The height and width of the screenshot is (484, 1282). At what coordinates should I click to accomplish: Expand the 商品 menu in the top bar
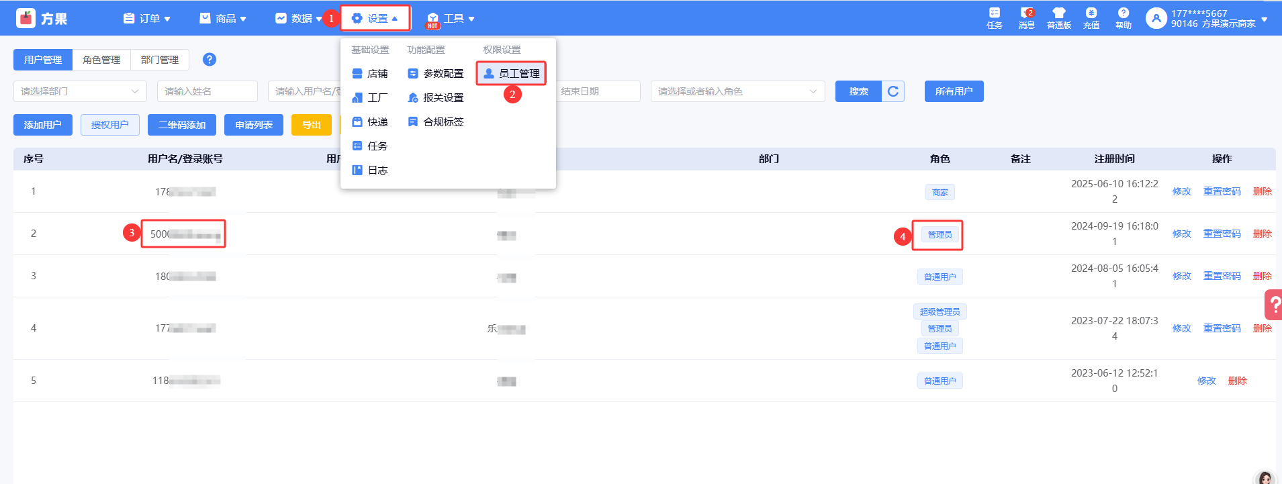pos(223,19)
